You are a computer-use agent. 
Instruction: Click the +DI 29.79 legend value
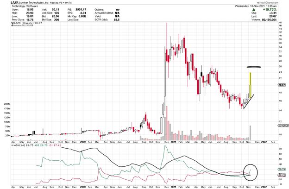point(41,145)
